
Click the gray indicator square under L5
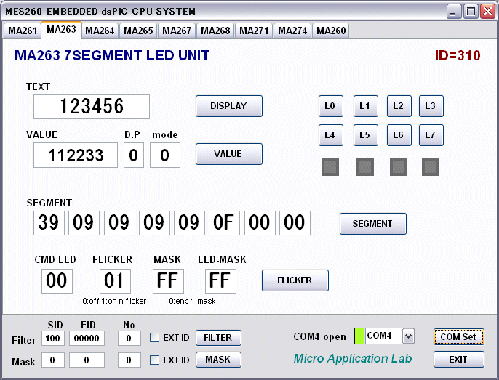(365, 167)
